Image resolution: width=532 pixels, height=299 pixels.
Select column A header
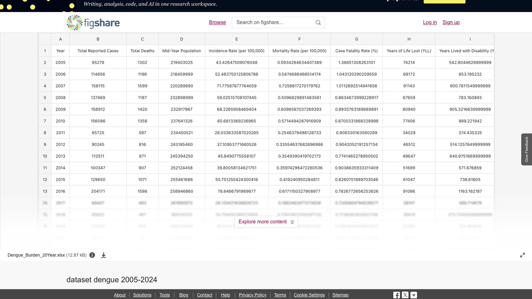tap(61, 39)
